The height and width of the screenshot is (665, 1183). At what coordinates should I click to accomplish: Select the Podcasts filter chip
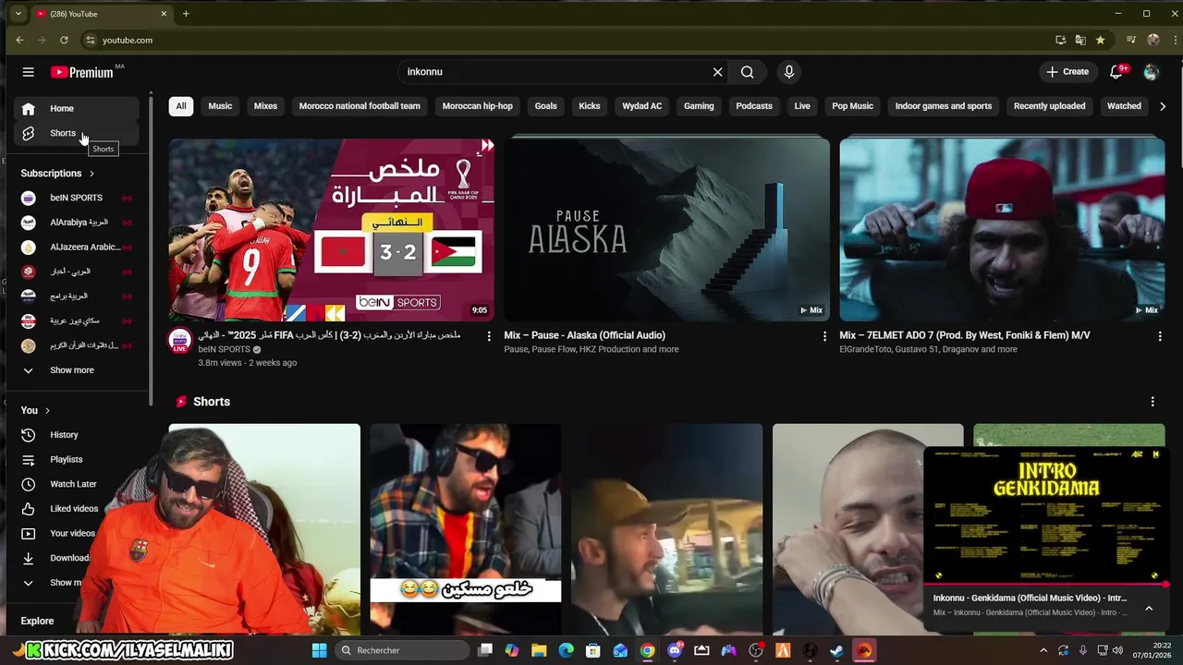coord(754,106)
